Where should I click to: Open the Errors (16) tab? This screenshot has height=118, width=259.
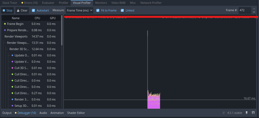pos(29,3)
